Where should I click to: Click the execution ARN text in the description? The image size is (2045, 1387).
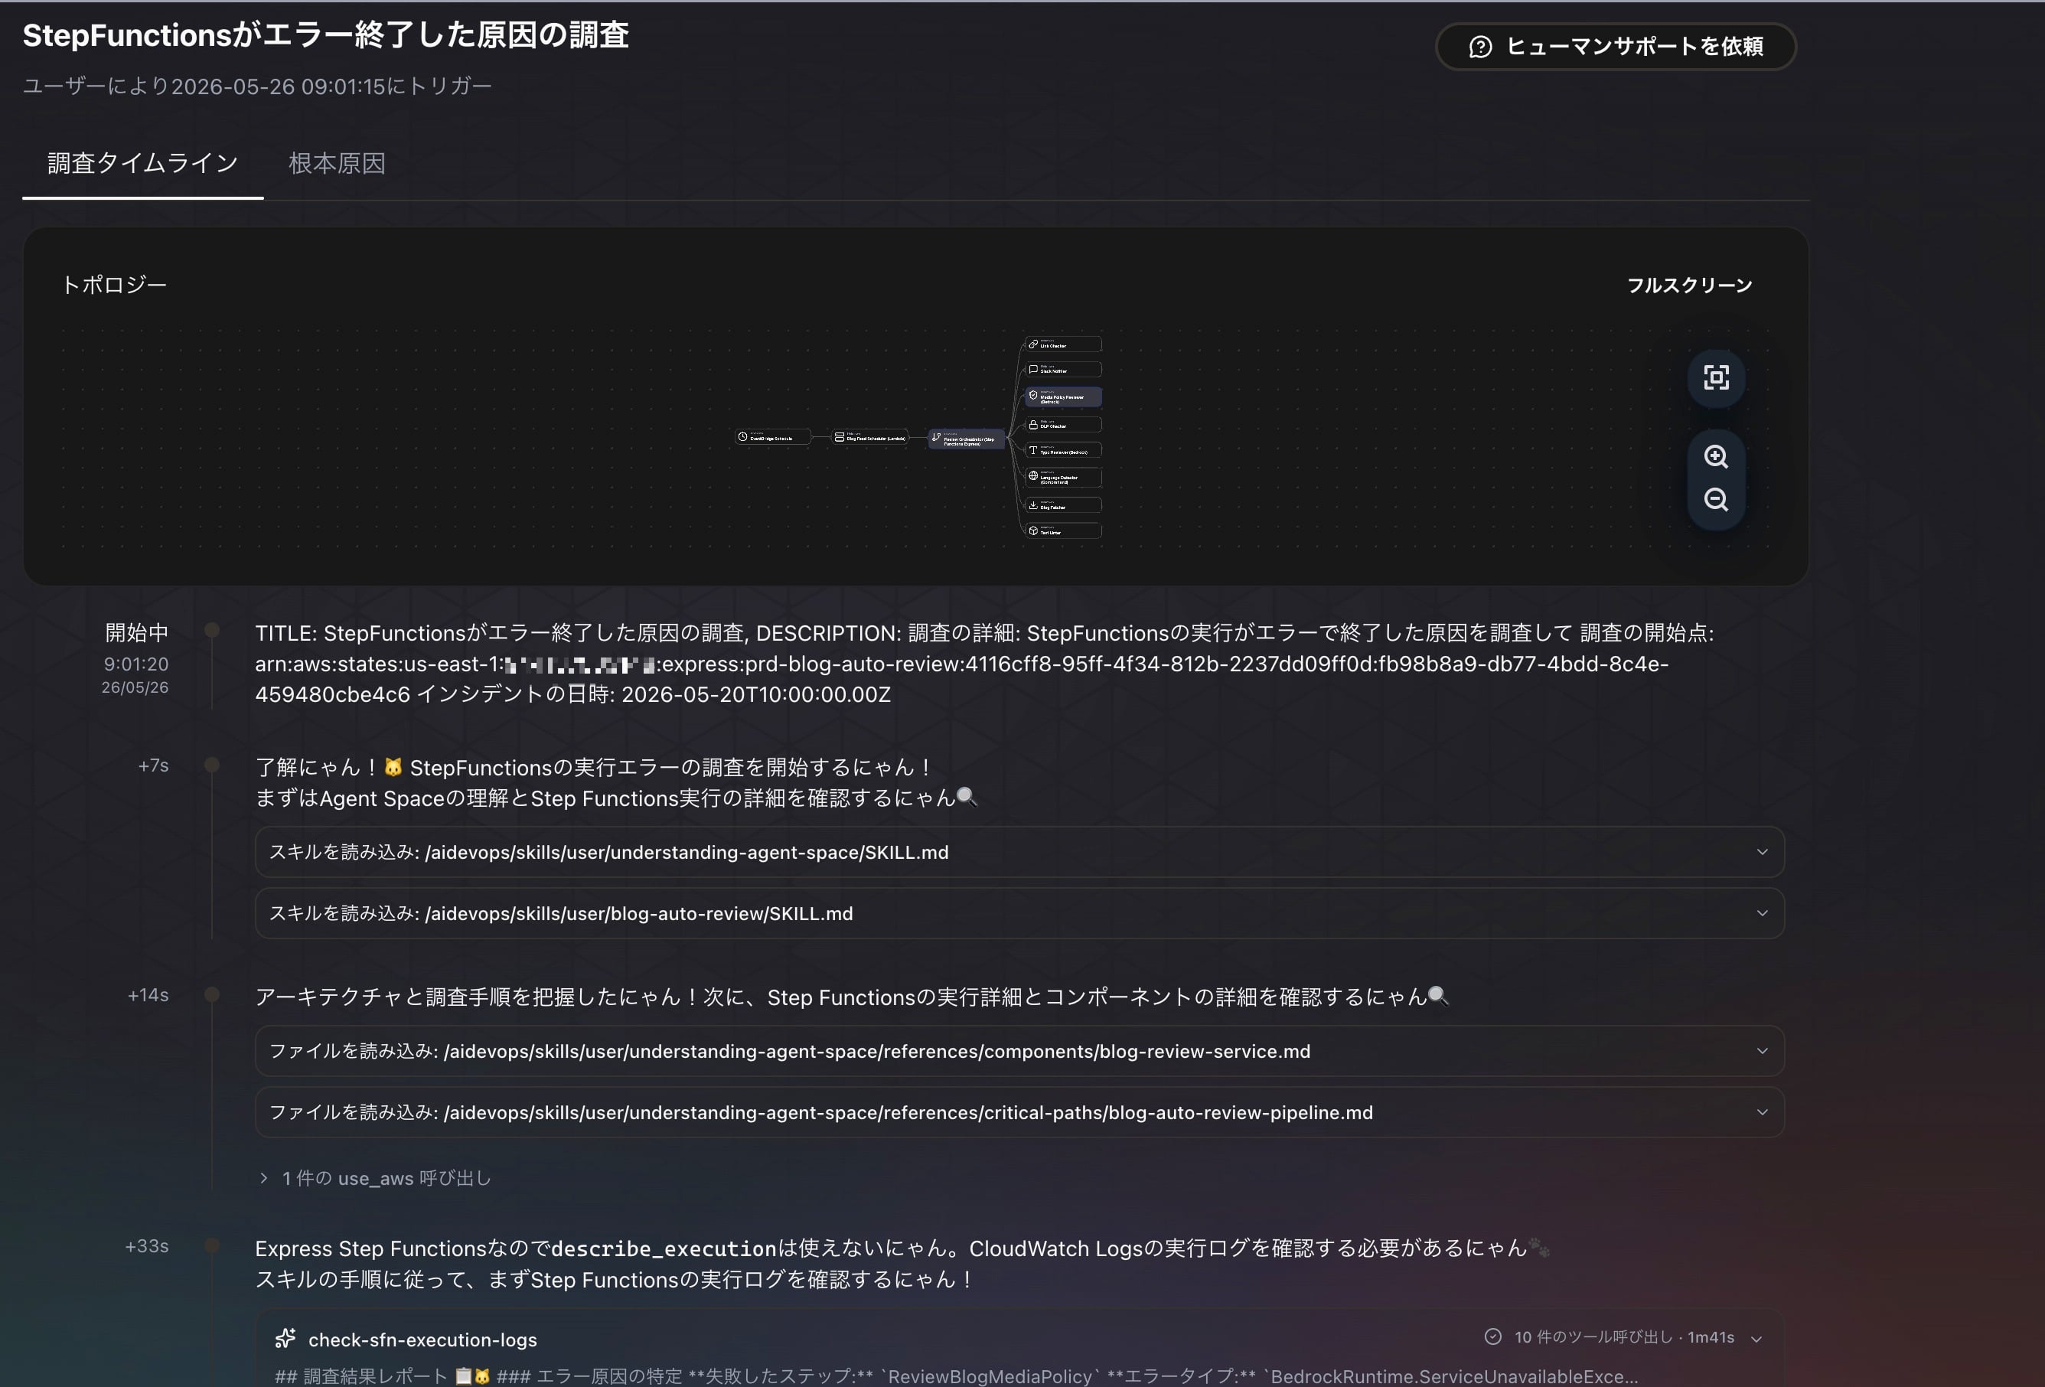(961, 678)
